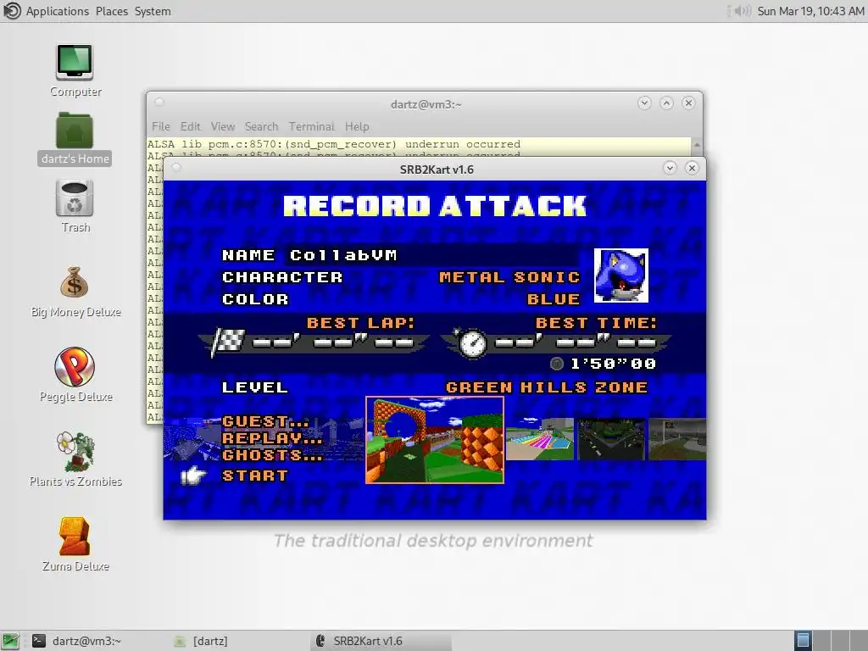Select the GUEST... option

click(265, 422)
